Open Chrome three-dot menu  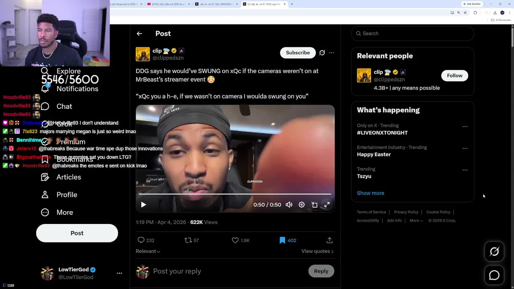509,12
